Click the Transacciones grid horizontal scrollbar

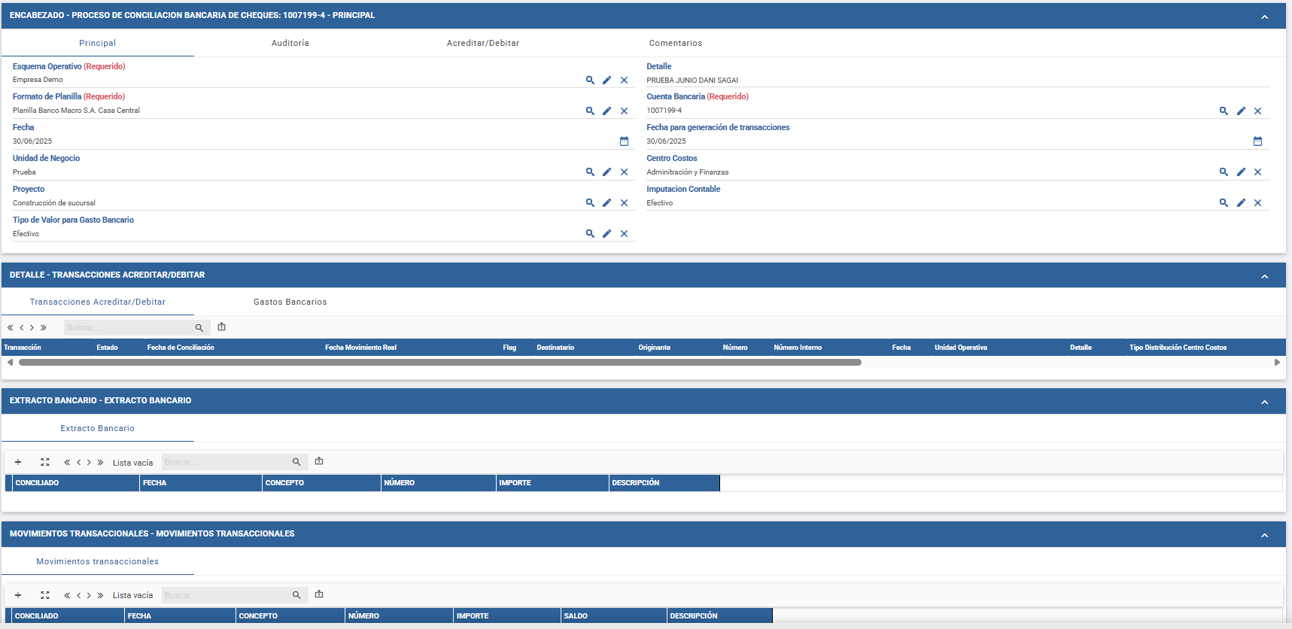click(x=440, y=362)
